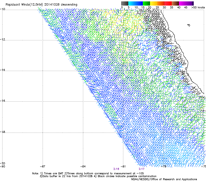Click the NOAA/NESDIS credit line
The height and width of the screenshot is (181, 206).
pos(164,179)
